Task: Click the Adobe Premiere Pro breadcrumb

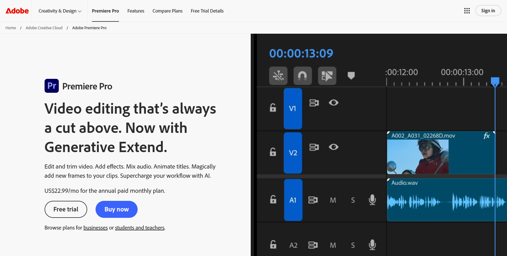Action: coord(89,28)
